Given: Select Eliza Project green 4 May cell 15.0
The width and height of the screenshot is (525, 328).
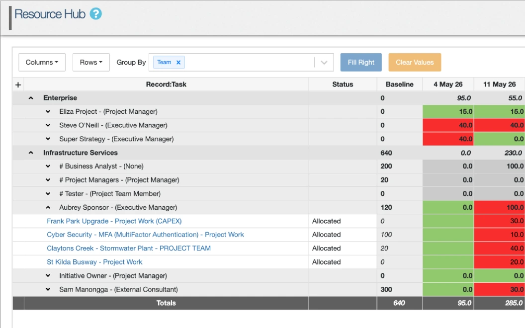Looking at the screenshot, I should click(x=448, y=111).
